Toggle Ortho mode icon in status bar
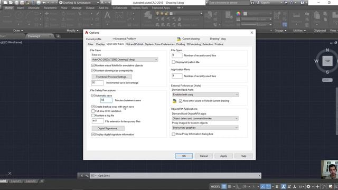 point(239,186)
